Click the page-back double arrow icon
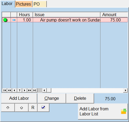Screen dimensions: 129x122 [x=10, y=90]
